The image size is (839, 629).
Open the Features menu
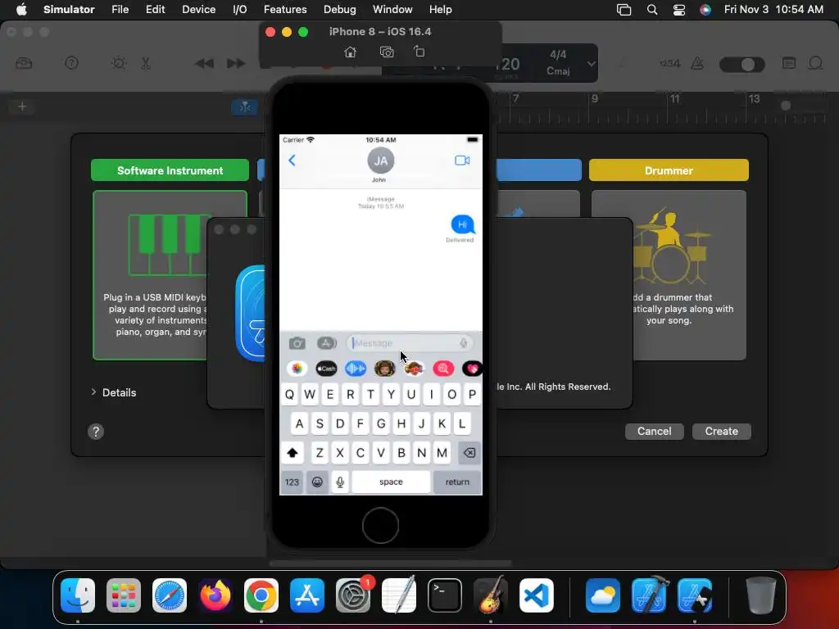click(285, 9)
